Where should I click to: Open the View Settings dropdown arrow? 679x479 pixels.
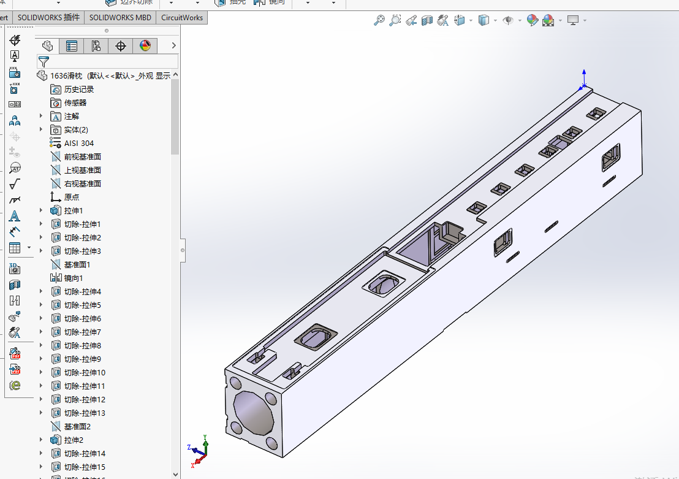coord(585,20)
